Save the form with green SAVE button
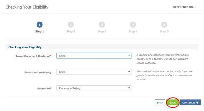Image resolution: width=204 pixels, height=111 pixels. click(173, 102)
